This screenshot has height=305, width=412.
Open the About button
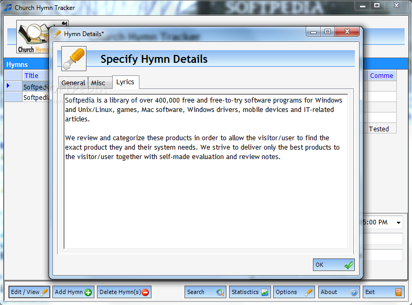pos(339,292)
